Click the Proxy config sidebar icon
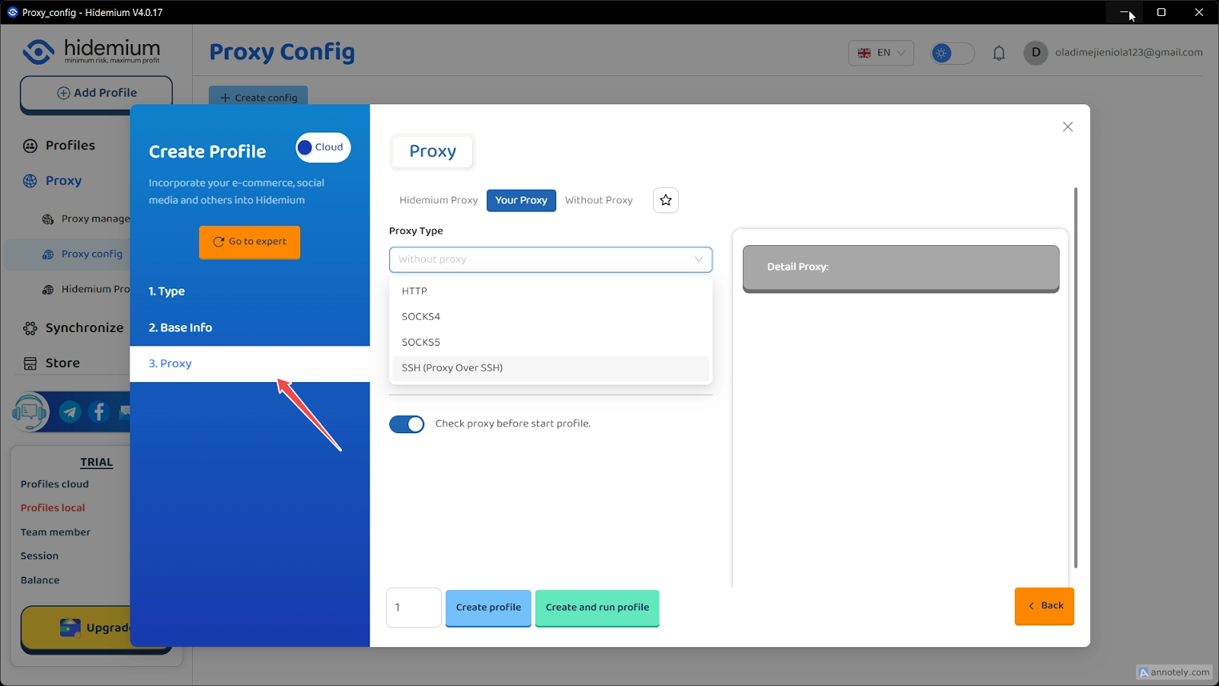The width and height of the screenshot is (1219, 686). click(x=48, y=254)
